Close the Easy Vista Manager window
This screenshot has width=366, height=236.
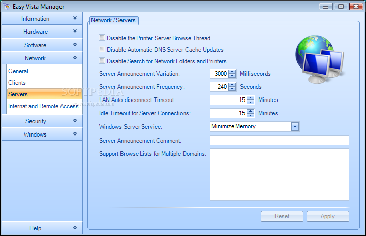tap(356, 6)
